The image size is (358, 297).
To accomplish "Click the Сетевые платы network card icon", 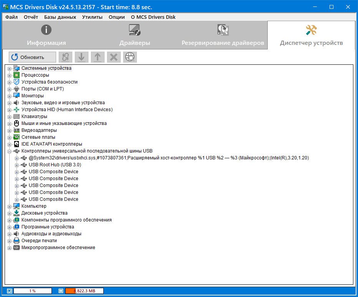I will tap(17, 137).
